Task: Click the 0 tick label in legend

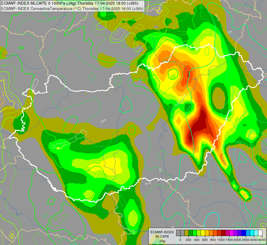Action: tap(180, 240)
